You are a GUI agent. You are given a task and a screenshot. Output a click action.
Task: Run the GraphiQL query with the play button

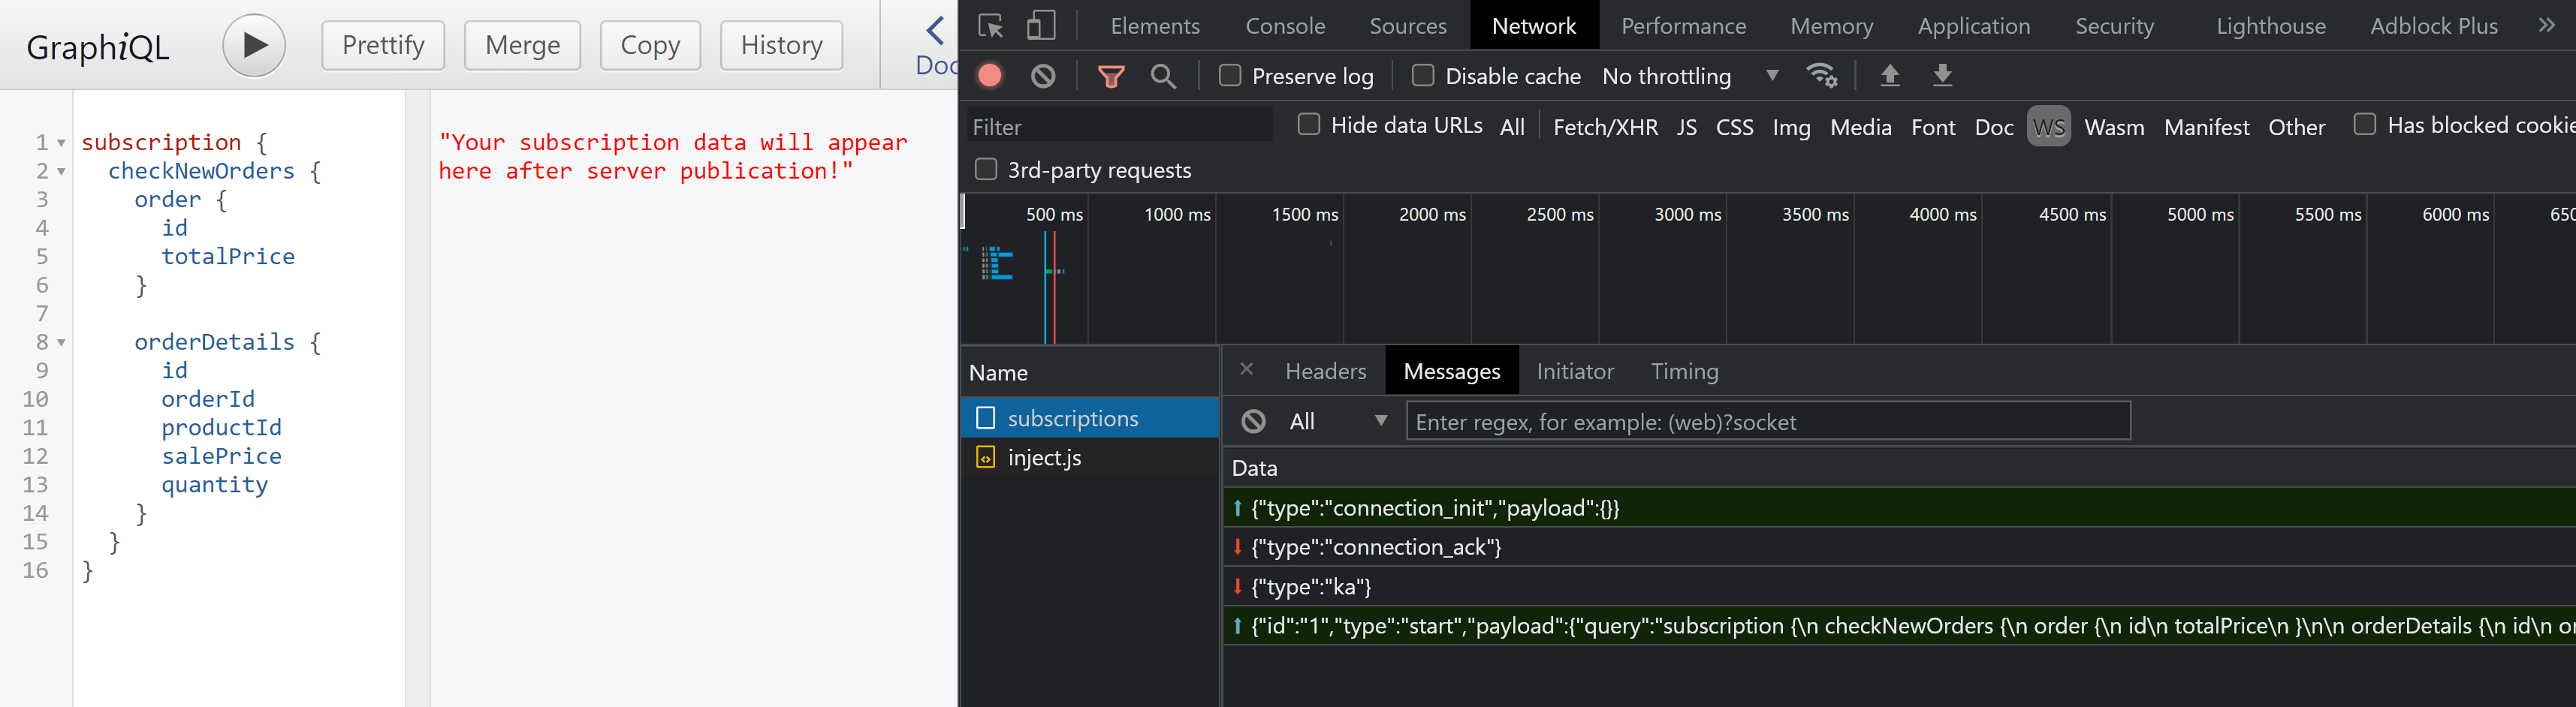[254, 45]
